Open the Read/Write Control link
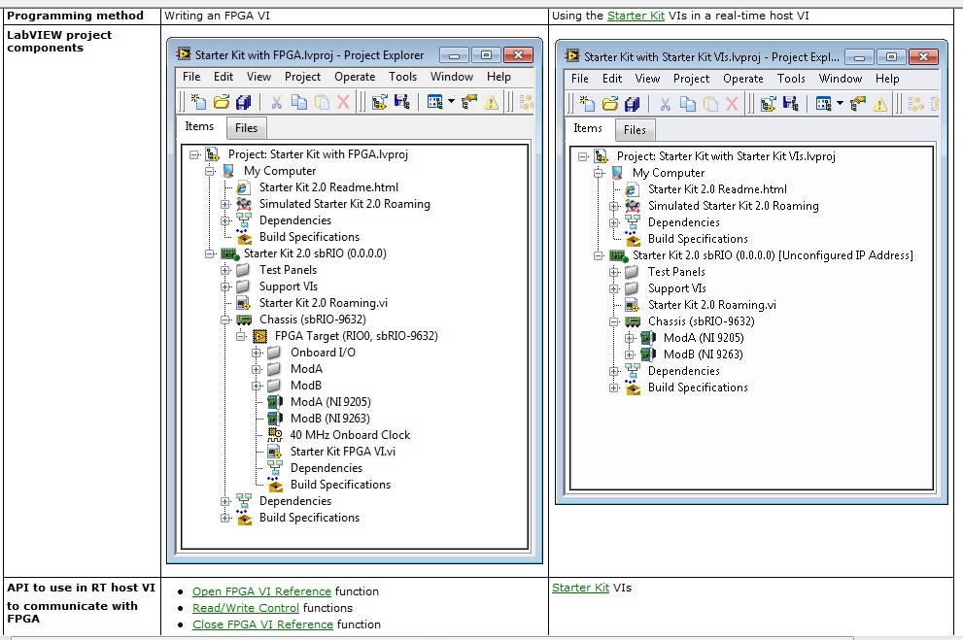The width and height of the screenshot is (963, 640). pyautogui.click(x=246, y=608)
